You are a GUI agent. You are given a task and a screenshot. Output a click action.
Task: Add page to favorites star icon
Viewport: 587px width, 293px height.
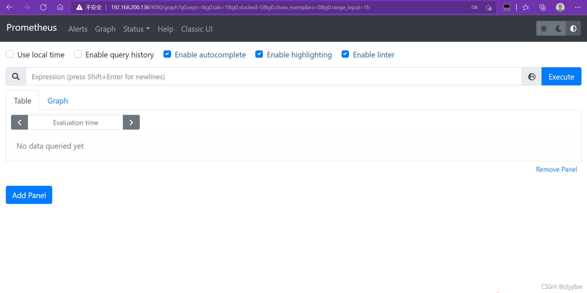(488, 7)
